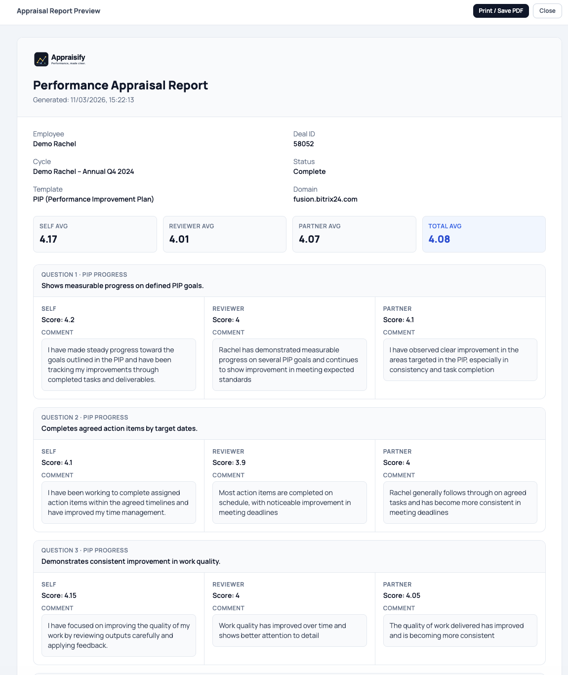Select the Self Avg 4.17 card
568x675 pixels.
pos(95,234)
